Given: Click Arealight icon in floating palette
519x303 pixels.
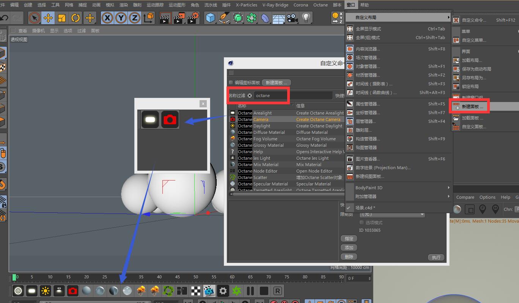Looking at the screenshot, I should (x=151, y=119).
